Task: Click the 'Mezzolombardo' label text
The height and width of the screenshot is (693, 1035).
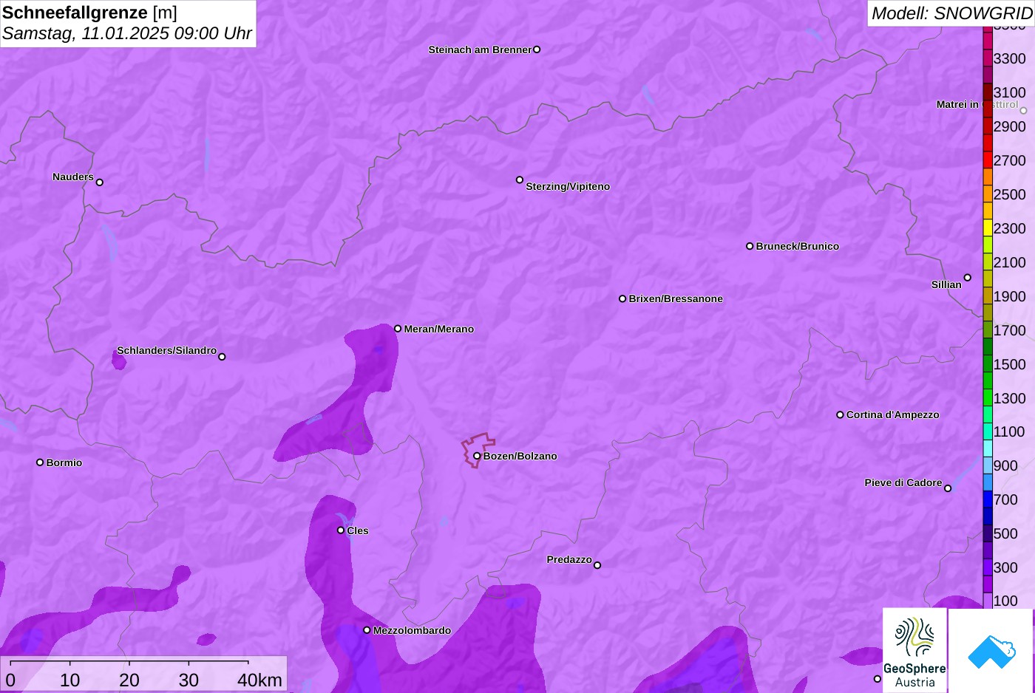Action: (412, 630)
